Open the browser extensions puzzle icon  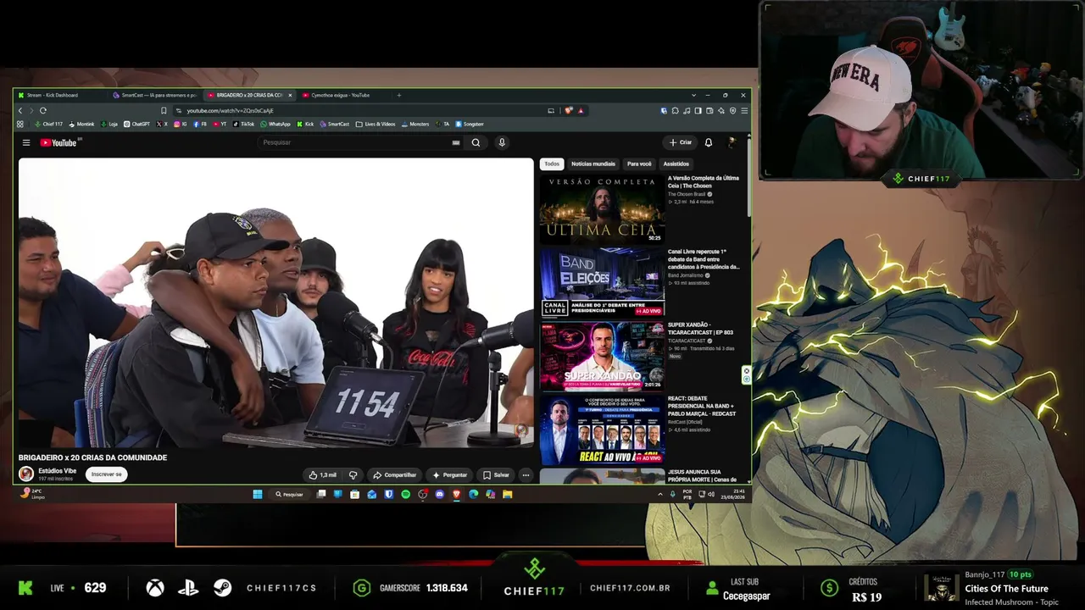click(676, 110)
